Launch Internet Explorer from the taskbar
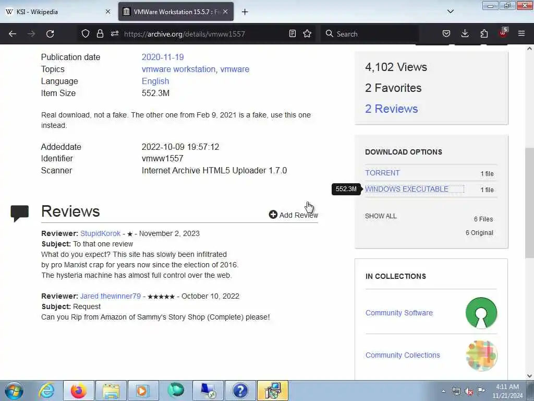 pos(46,391)
